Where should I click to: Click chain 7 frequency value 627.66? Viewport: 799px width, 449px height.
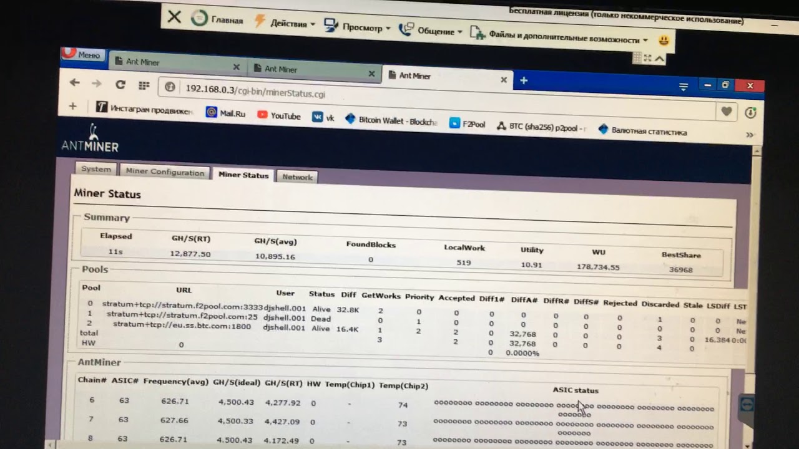click(174, 420)
